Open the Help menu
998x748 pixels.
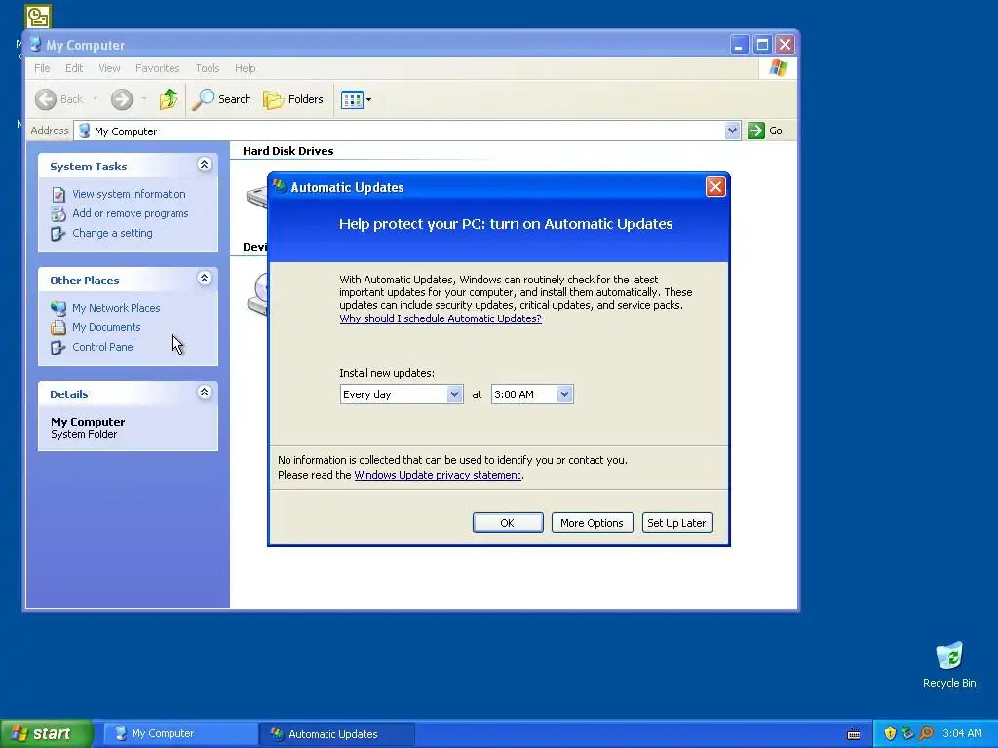245,68
